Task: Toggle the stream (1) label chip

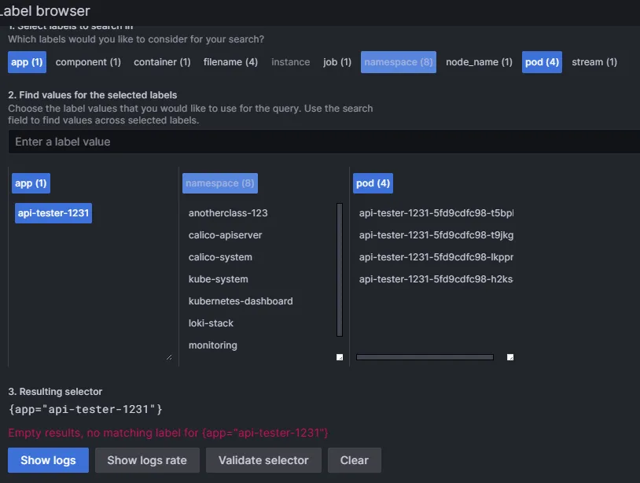Action: click(x=594, y=62)
